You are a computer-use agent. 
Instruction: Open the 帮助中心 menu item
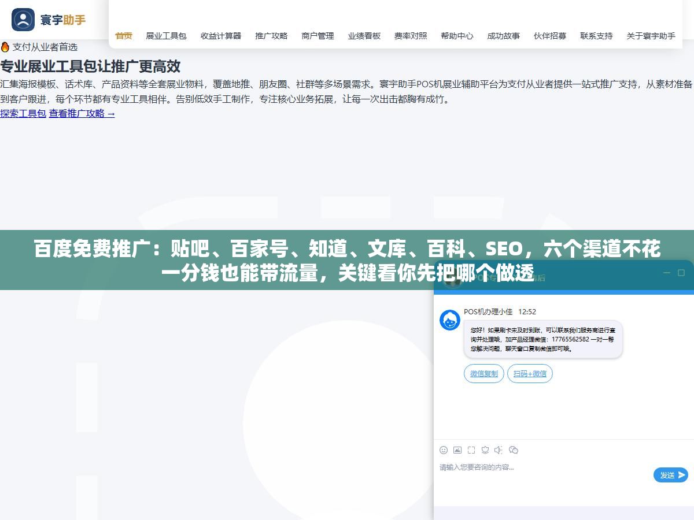tap(457, 36)
